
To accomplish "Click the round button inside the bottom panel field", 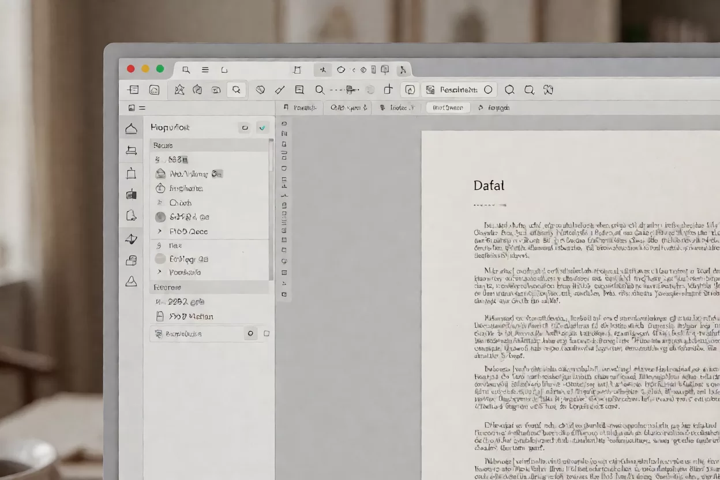I will point(250,333).
